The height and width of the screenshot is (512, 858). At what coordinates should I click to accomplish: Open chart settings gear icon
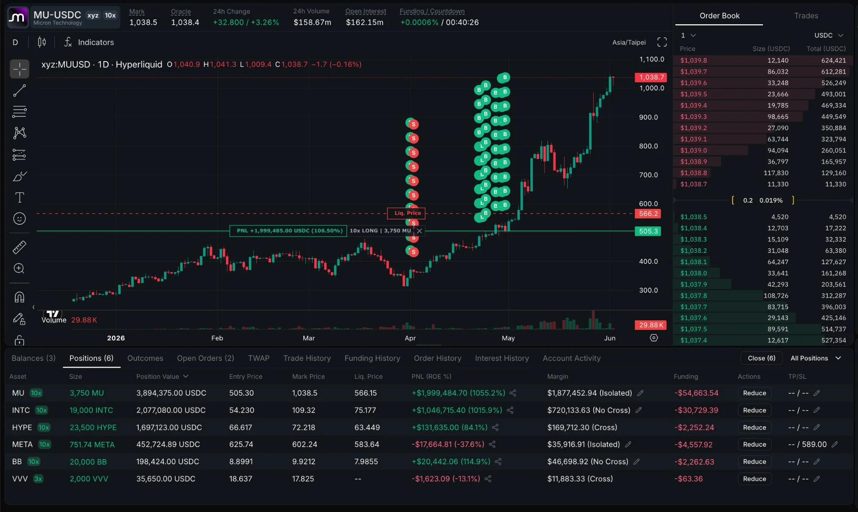coord(654,338)
